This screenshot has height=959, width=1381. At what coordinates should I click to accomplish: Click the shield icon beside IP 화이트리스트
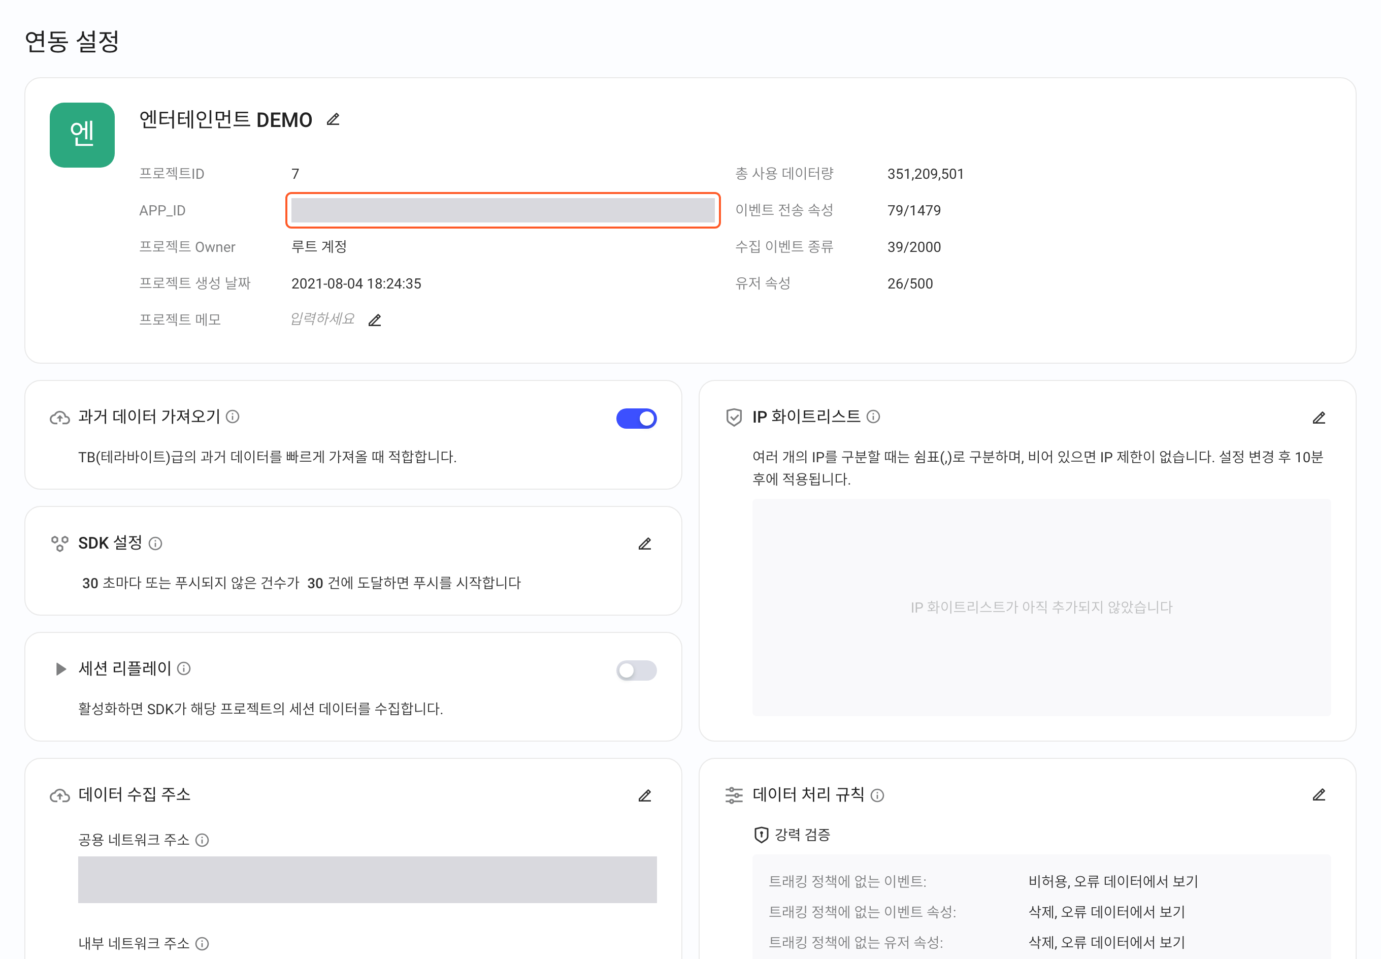pos(734,417)
